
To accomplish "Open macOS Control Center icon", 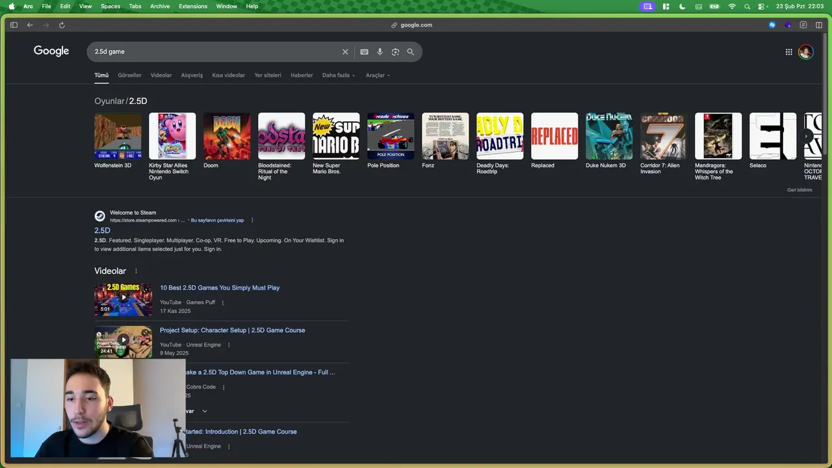I will coord(762,6).
